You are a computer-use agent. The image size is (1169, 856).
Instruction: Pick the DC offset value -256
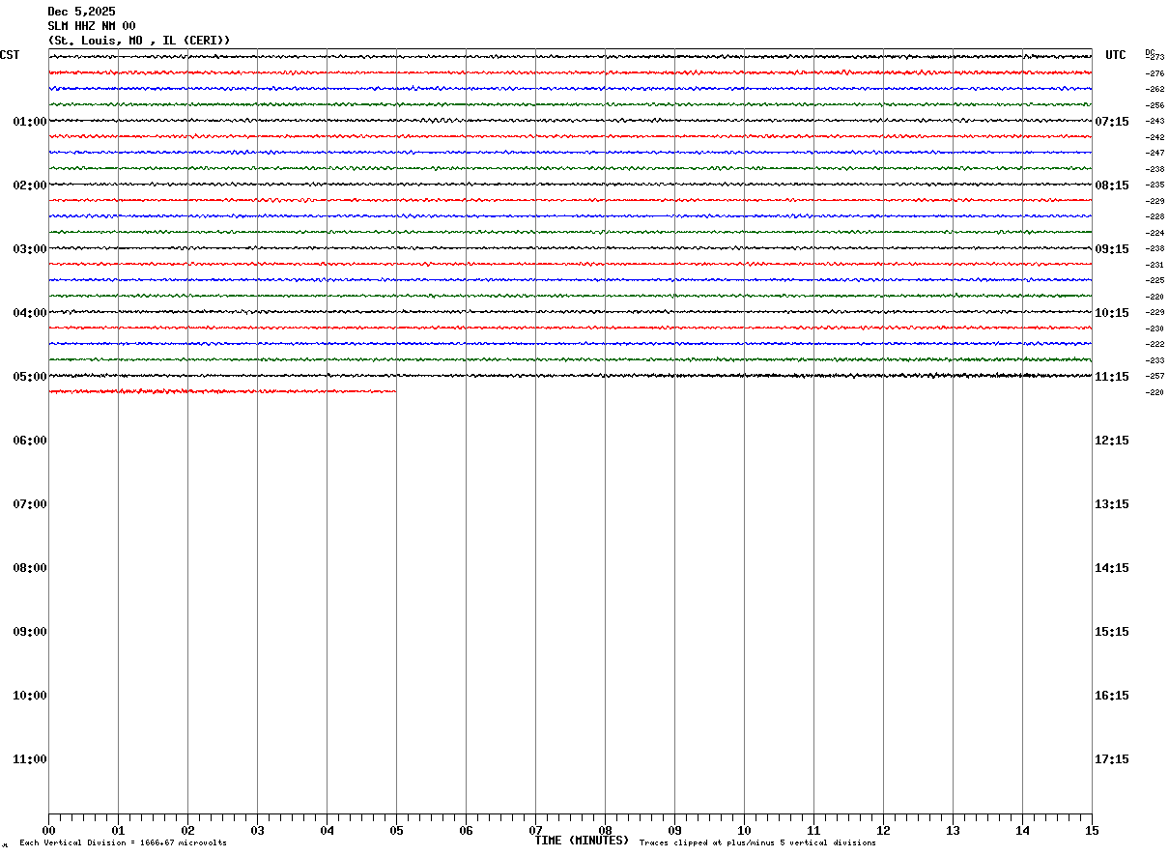tap(1155, 105)
